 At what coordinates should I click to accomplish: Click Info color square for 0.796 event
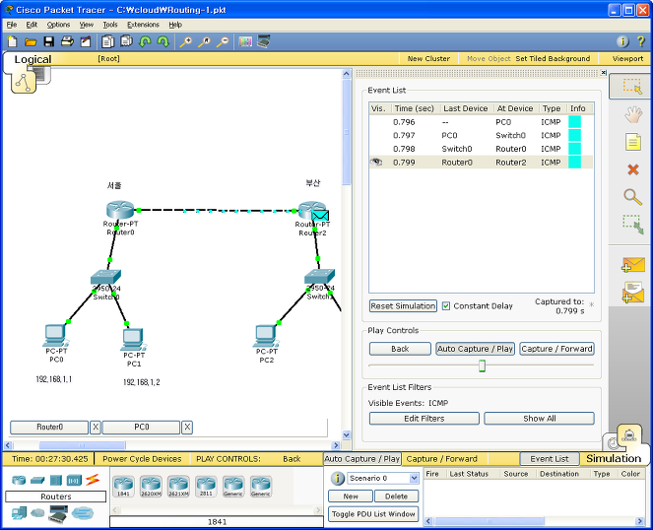pos(575,122)
